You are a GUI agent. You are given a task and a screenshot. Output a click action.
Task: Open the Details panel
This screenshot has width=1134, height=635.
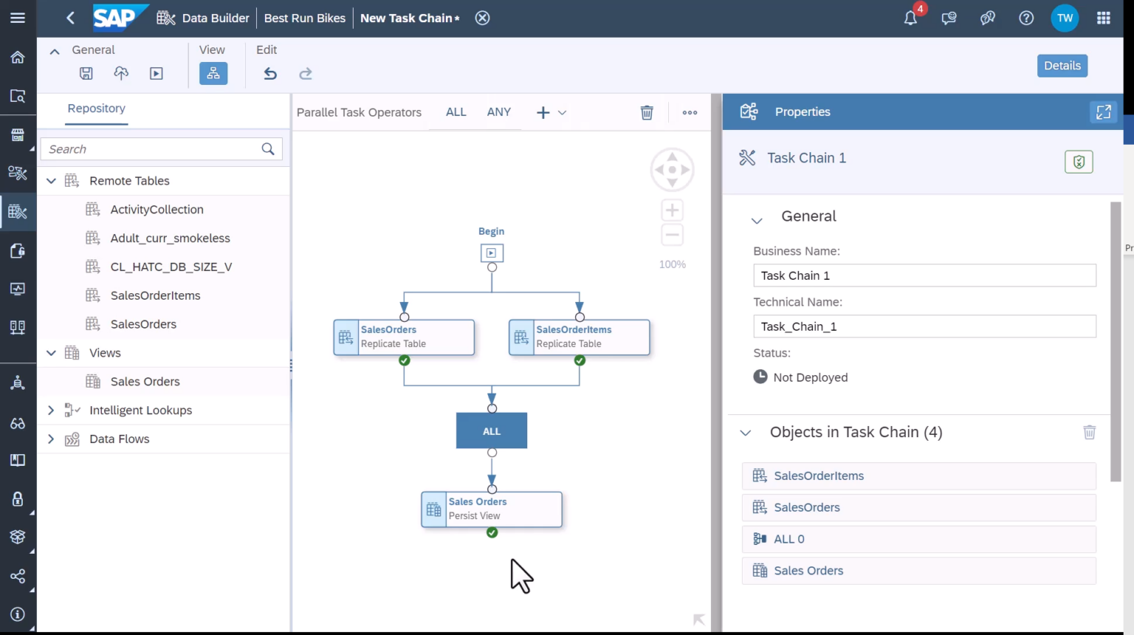pos(1062,65)
